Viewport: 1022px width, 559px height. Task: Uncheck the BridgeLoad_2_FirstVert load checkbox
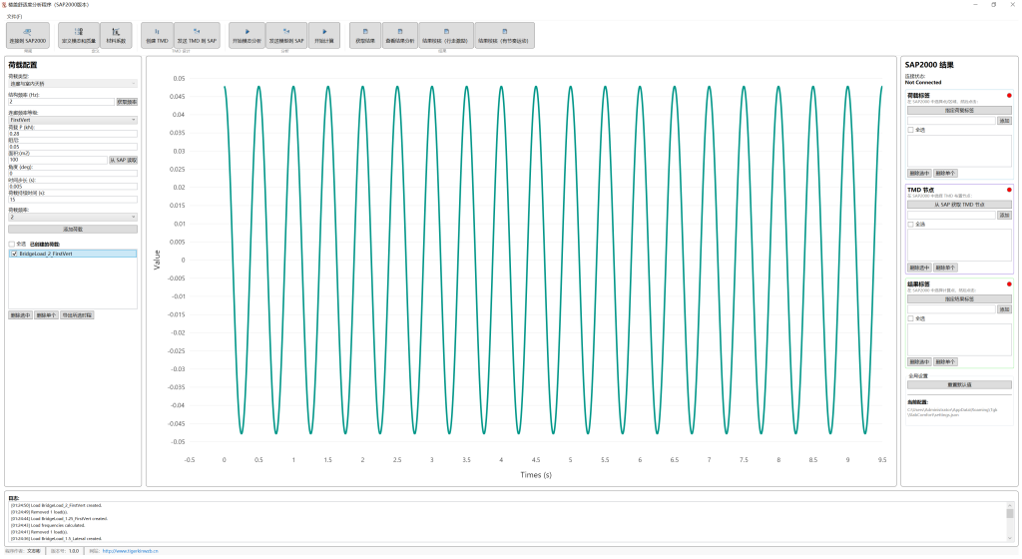click(x=14, y=255)
